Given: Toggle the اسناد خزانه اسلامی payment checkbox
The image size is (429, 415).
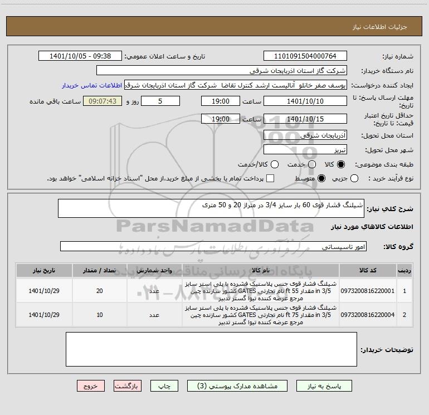Looking at the screenshot, I should (x=270, y=178).
